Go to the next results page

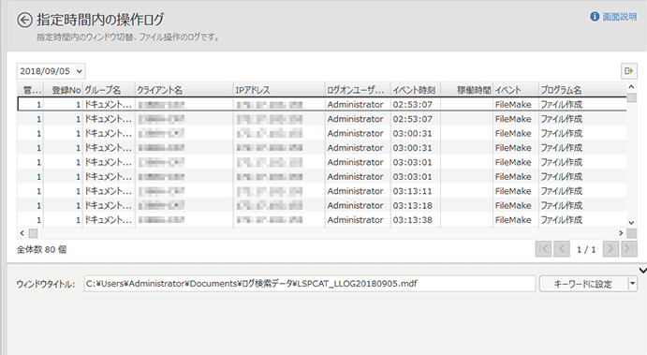coord(610,249)
